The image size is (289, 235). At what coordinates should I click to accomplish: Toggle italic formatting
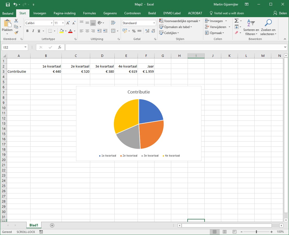pyautogui.click(x=33, y=31)
